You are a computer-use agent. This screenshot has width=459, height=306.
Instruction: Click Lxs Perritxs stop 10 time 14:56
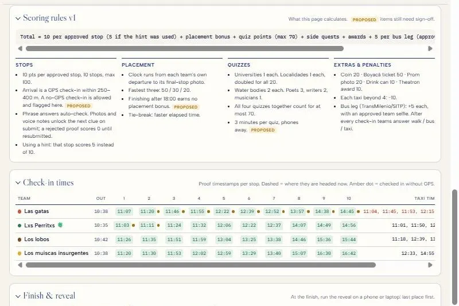click(349, 226)
